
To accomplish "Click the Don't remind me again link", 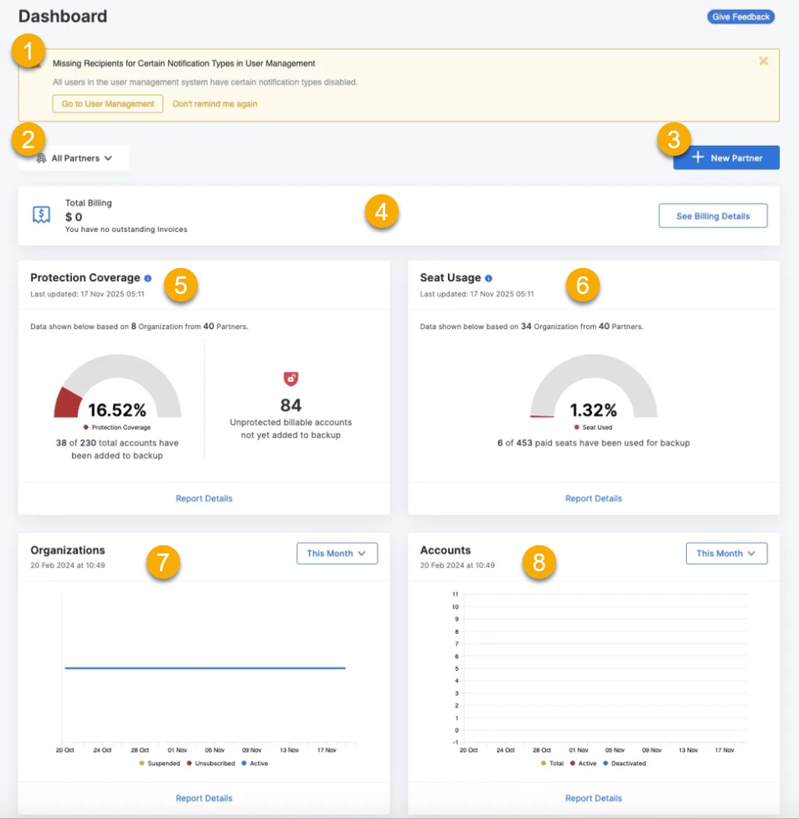I will [x=214, y=104].
